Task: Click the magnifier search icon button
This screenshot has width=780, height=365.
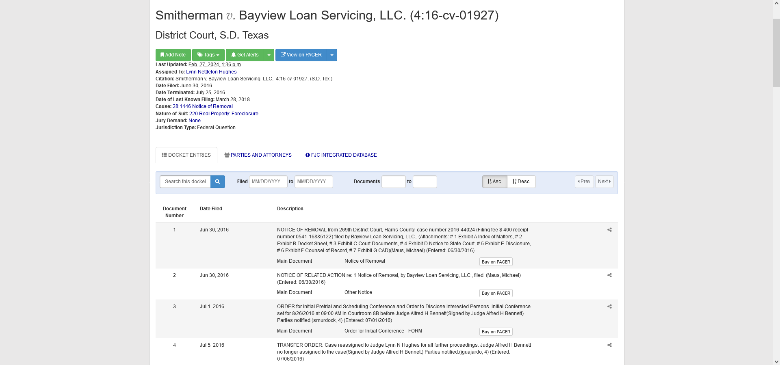Action: click(x=218, y=181)
